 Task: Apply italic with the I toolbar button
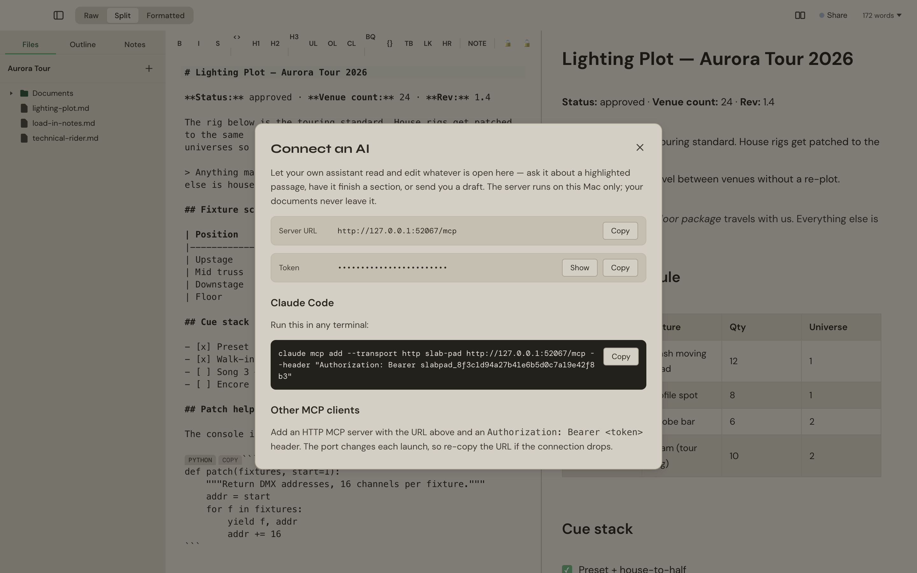(x=199, y=44)
